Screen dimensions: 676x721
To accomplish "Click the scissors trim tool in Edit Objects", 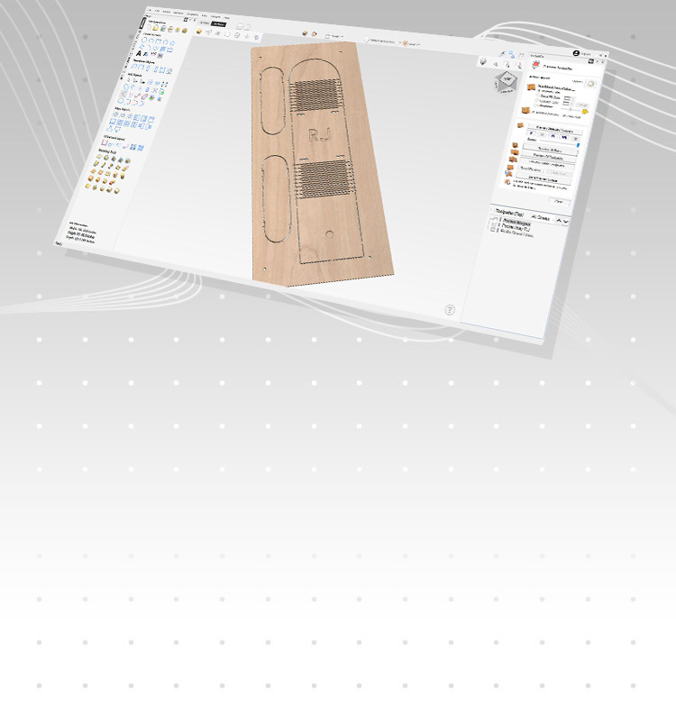I will (x=154, y=91).
